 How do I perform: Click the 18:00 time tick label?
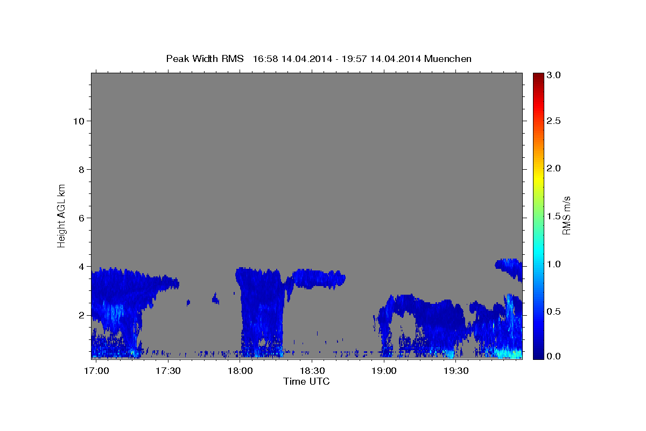(x=240, y=371)
